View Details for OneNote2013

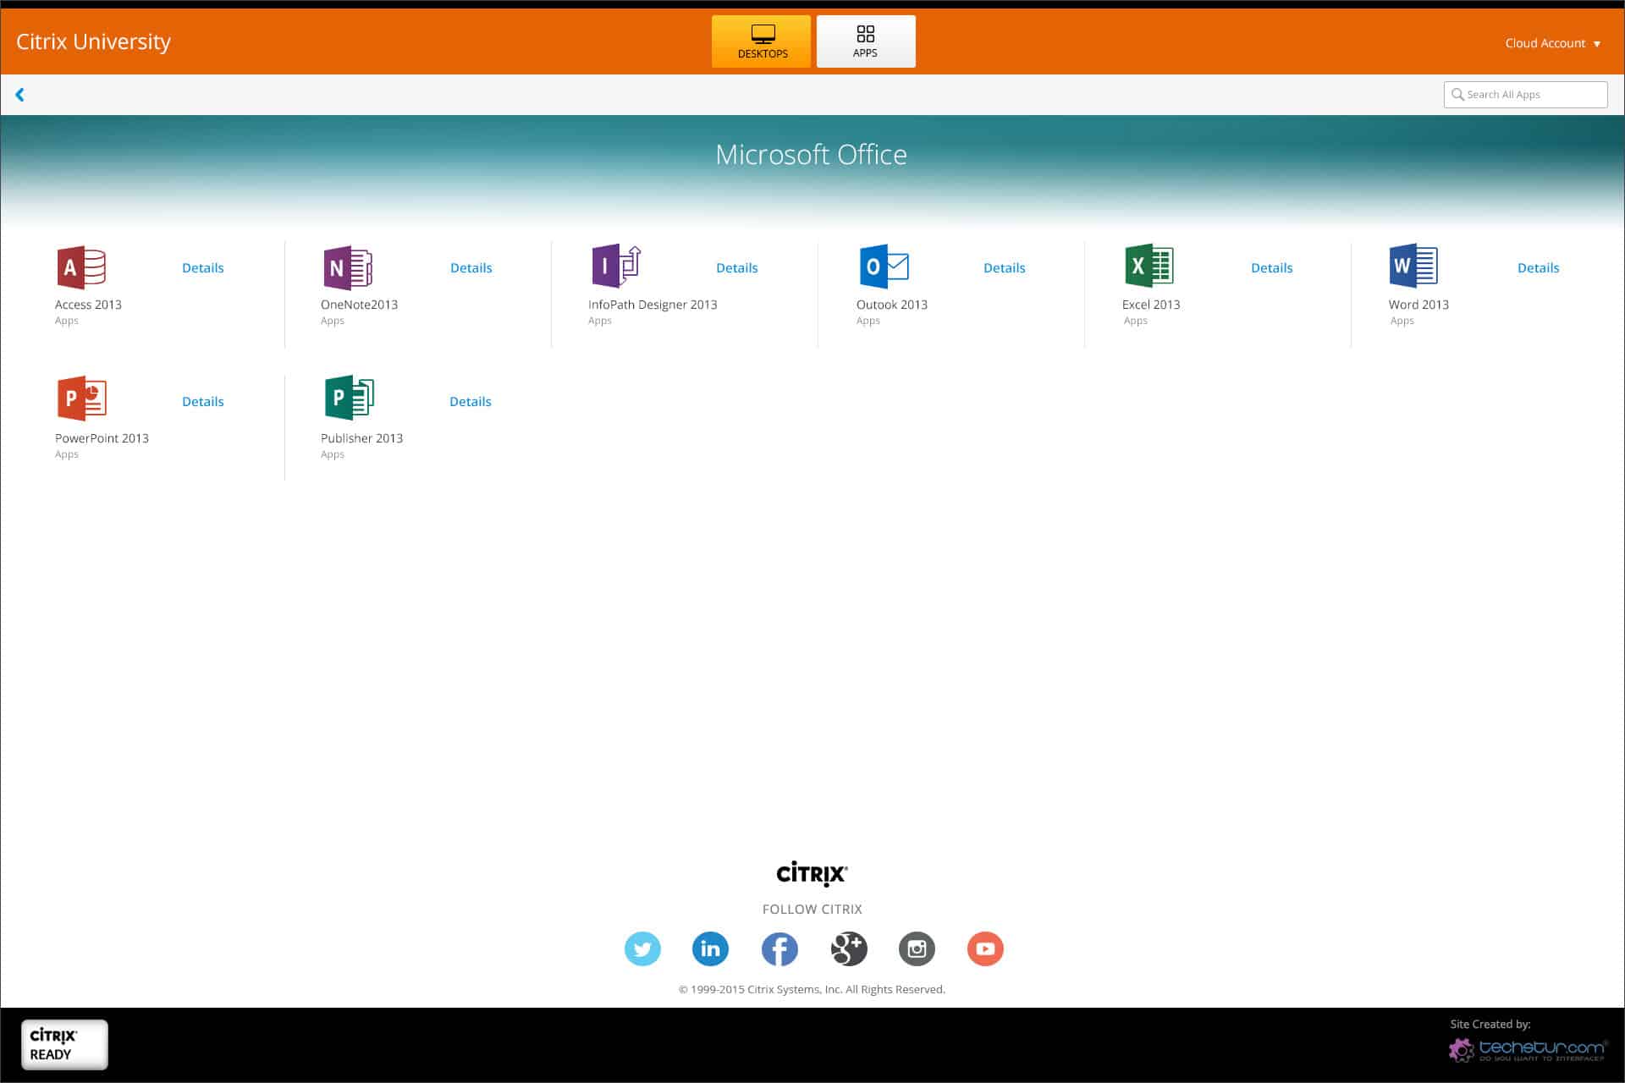coord(471,267)
